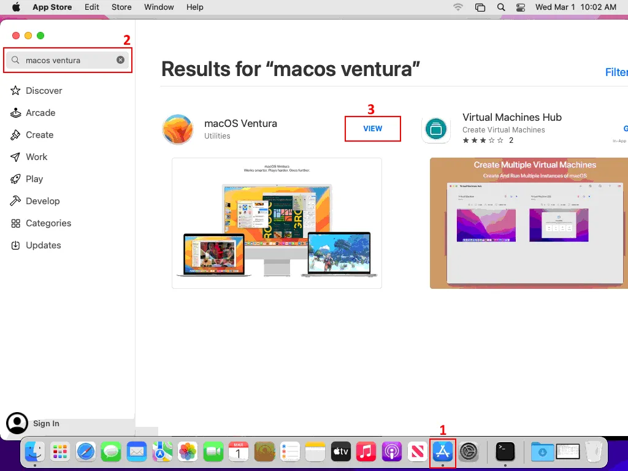Click Sign In at sidebar bottom
Viewport: 628px width, 471px height.
pos(46,423)
